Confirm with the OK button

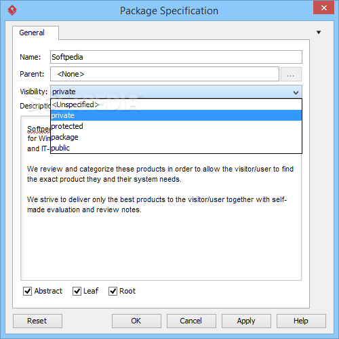point(136,321)
